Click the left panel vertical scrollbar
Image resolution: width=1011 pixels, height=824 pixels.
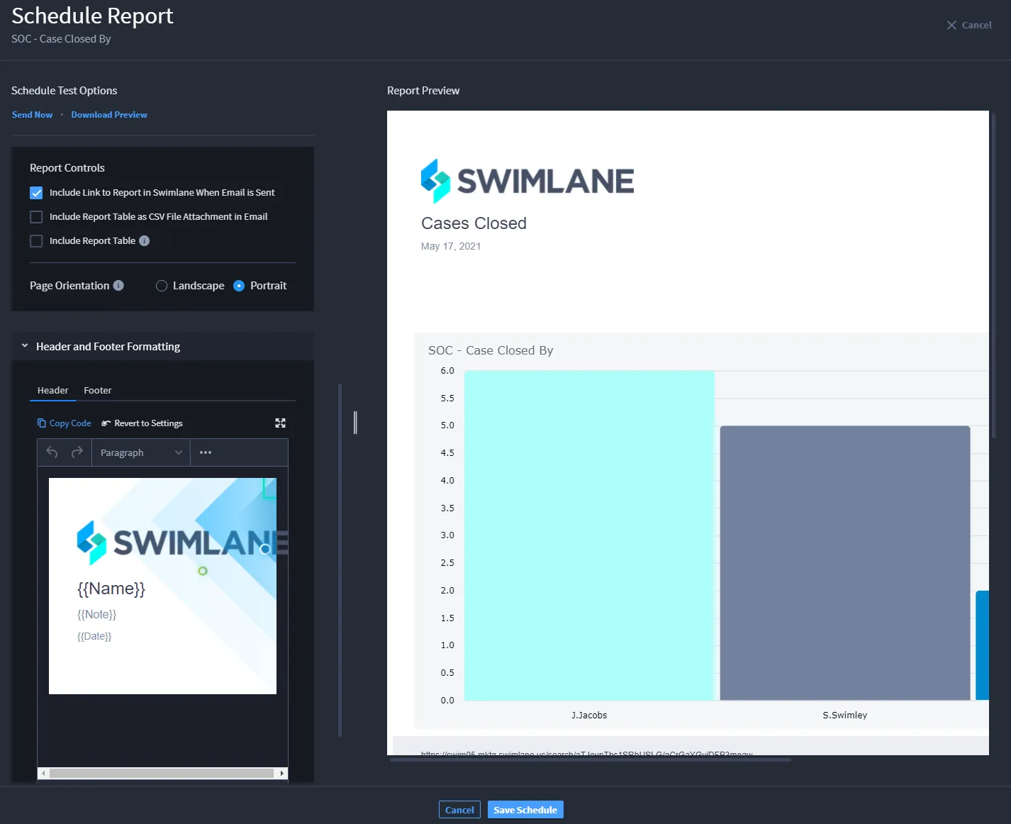click(x=340, y=560)
